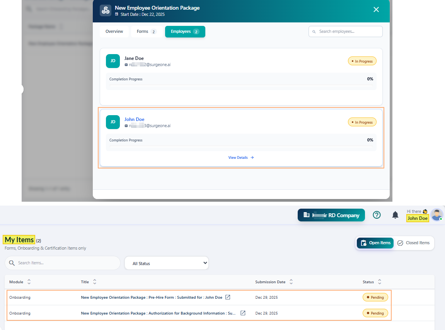This screenshot has height=330, width=445.
Task: Click the notification bell icon
Action: point(395,215)
